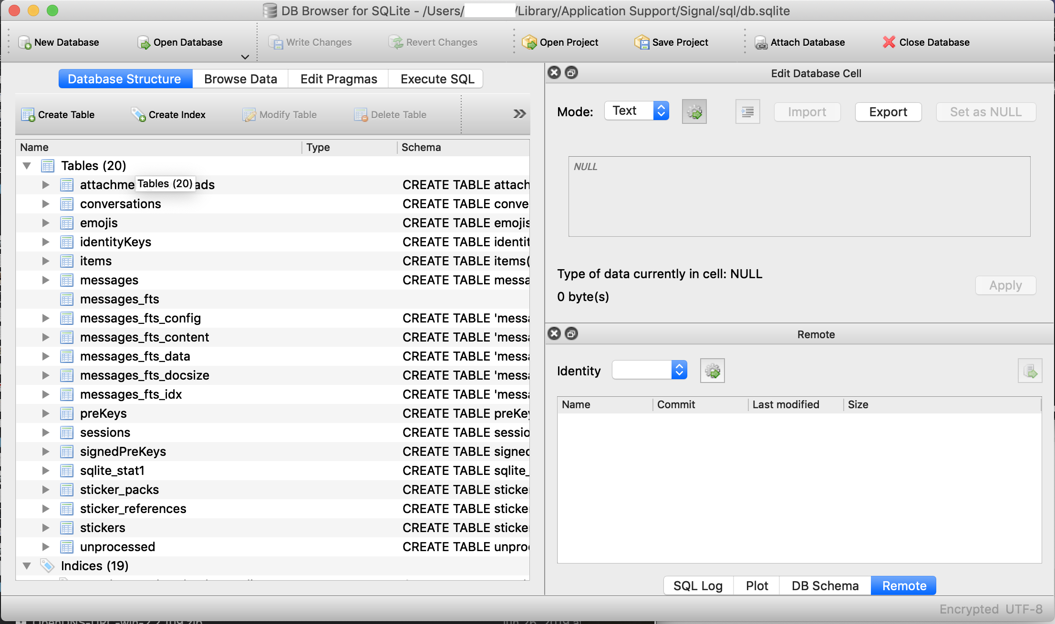Click the gear icon beside Mode dropdown
1055x624 pixels.
click(694, 112)
